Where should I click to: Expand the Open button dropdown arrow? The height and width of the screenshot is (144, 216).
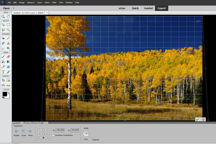[13, 8]
